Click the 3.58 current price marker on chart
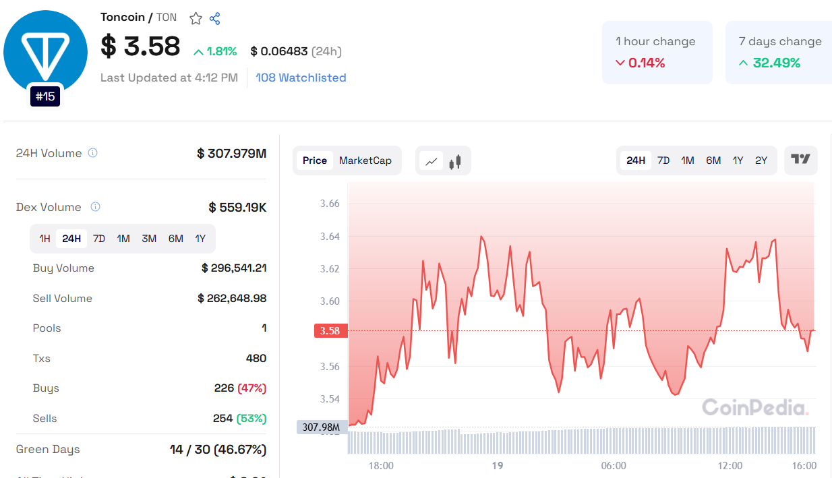The height and width of the screenshot is (478, 832). coord(330,330)
